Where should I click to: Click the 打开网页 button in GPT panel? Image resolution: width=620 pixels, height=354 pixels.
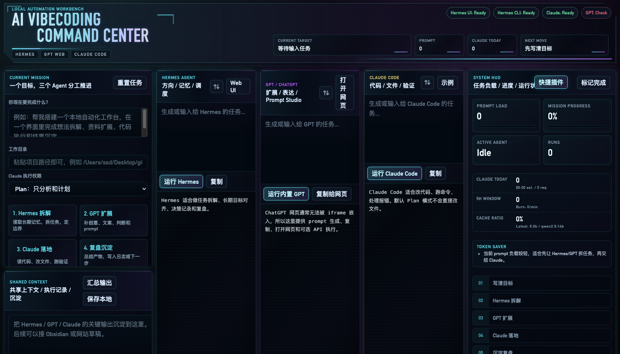point(344,93)
